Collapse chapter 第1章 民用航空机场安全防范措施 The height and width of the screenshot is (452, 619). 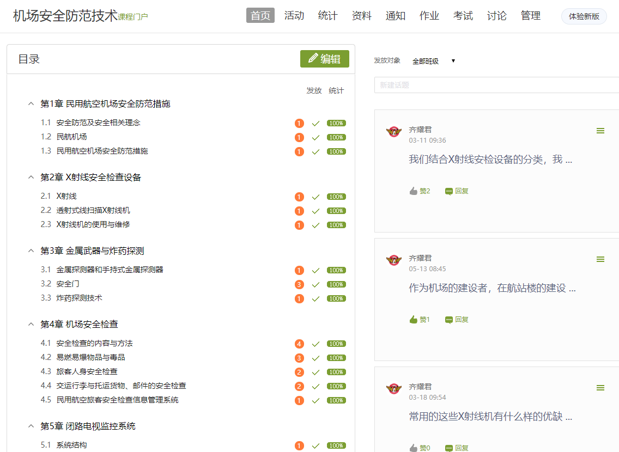tap(31, 103)
